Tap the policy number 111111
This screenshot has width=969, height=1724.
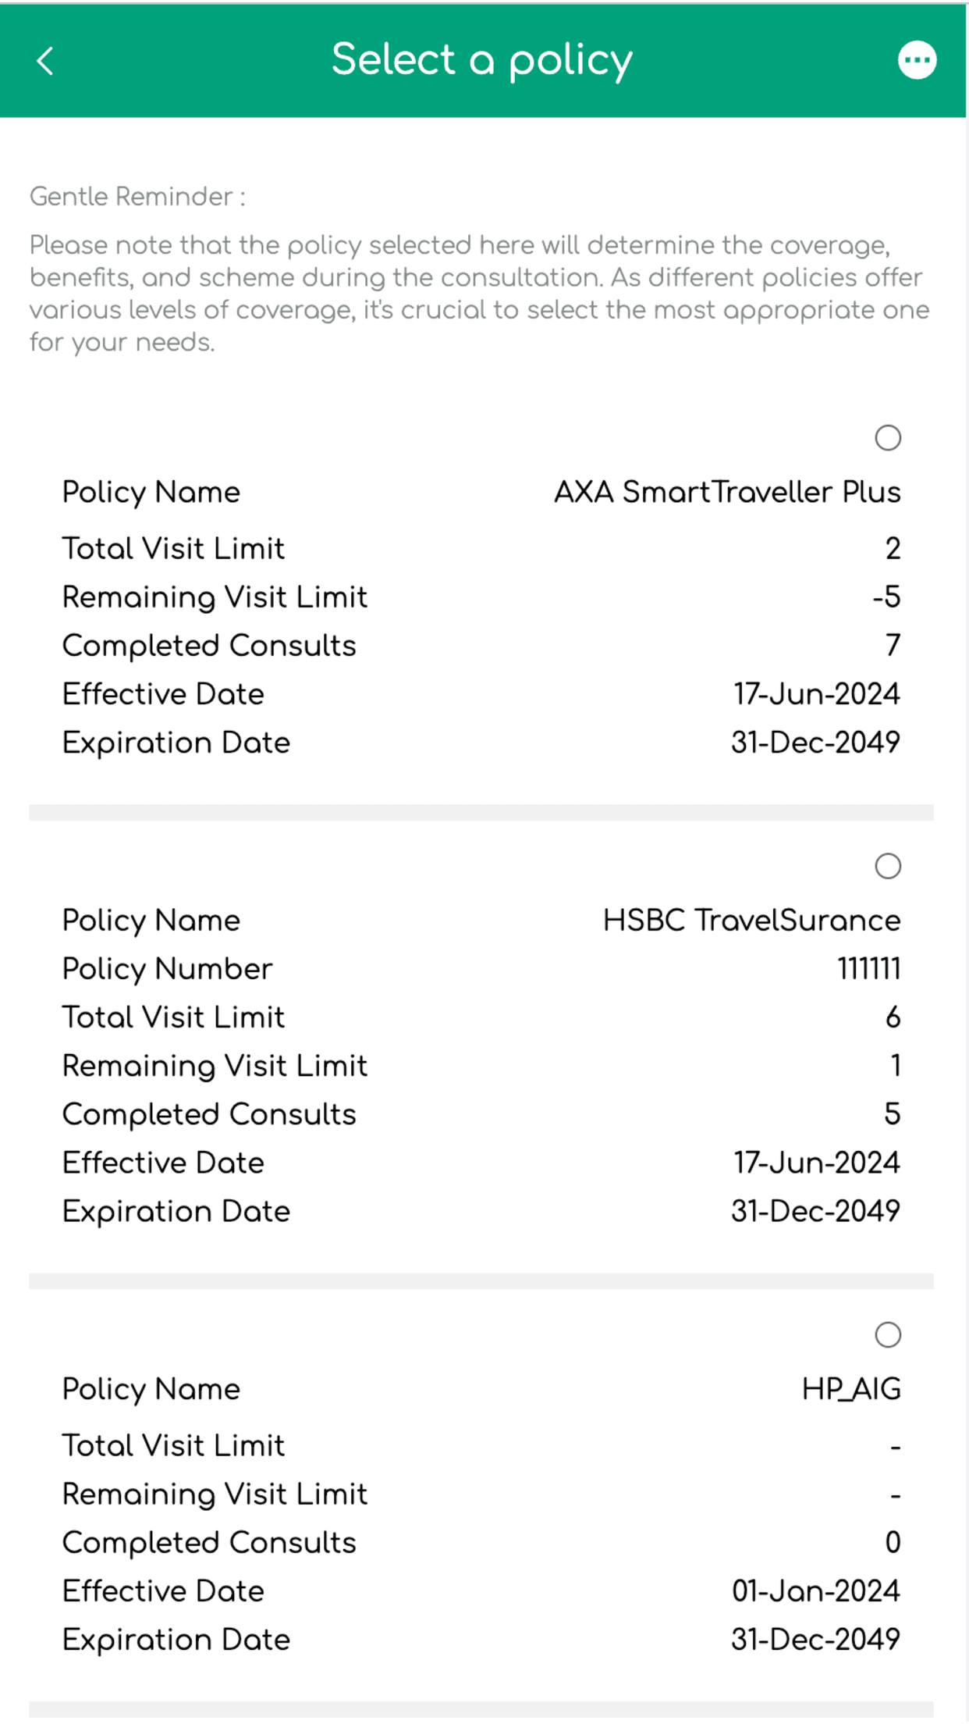pyautogui.click(x=869, y=969)
